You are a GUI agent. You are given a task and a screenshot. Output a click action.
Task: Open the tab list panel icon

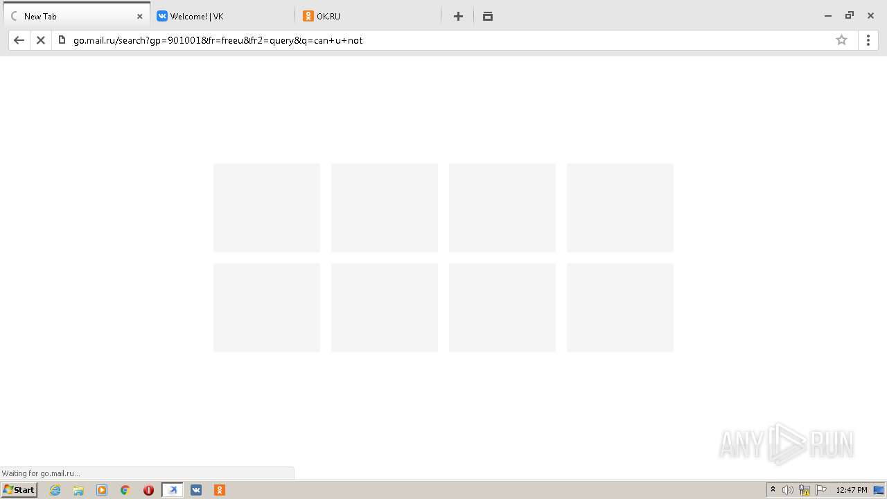point(488,16)
